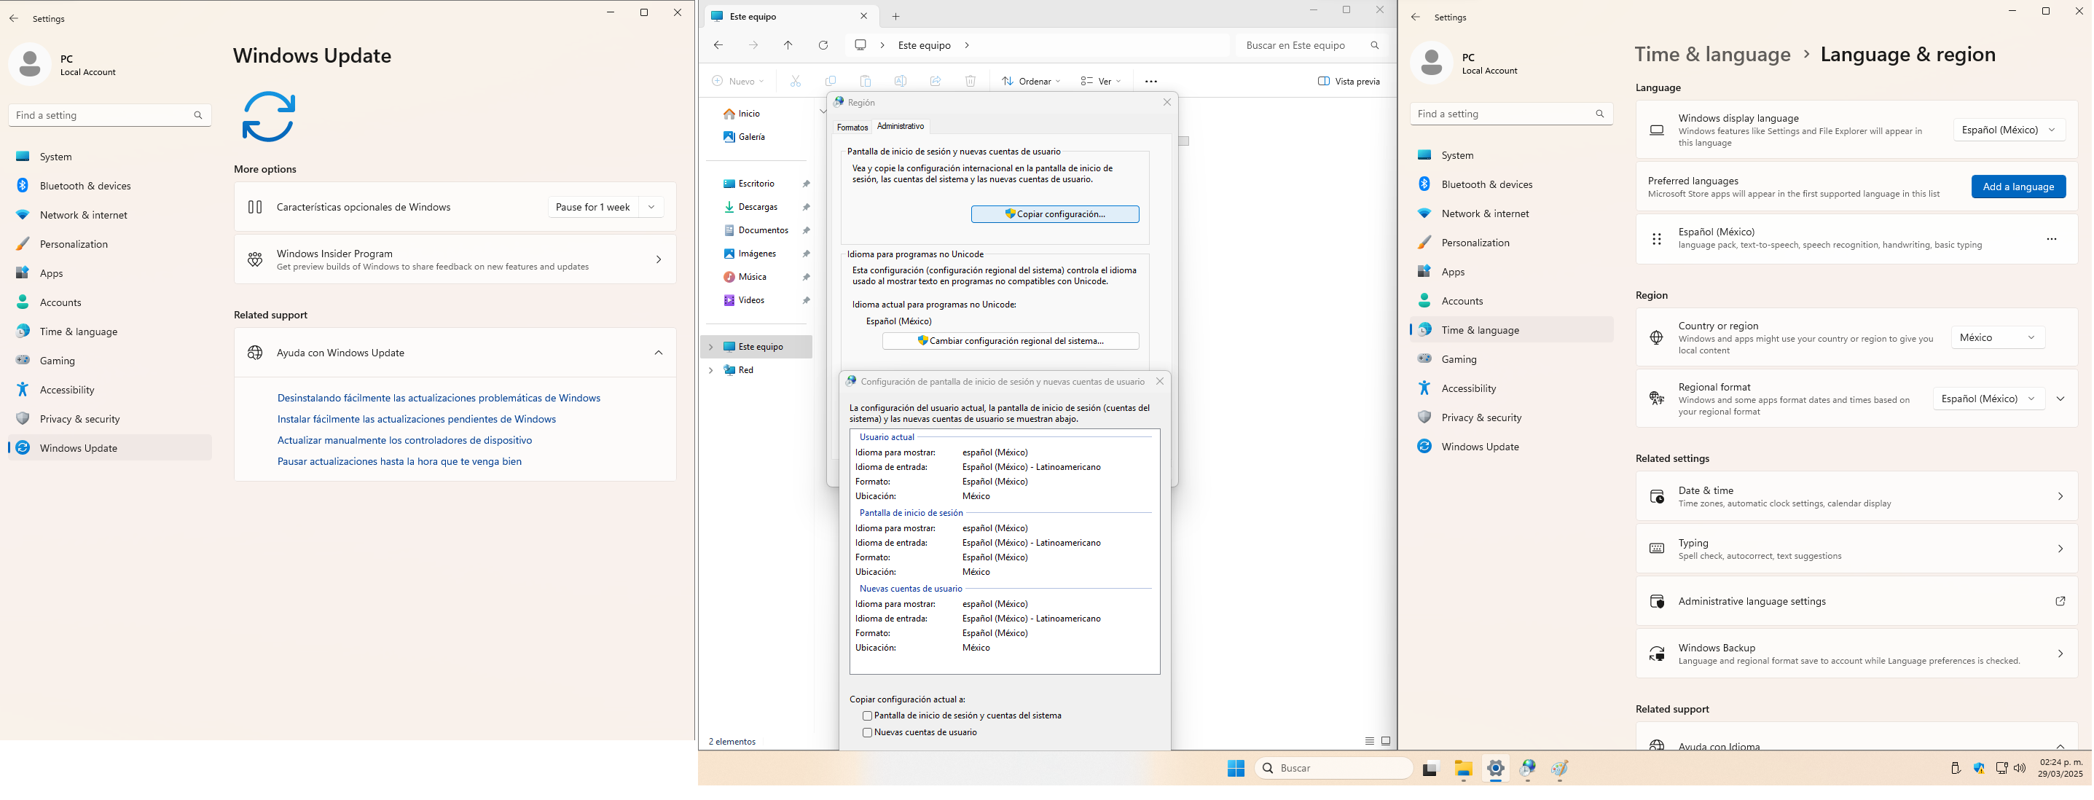2094x800 pixels.
Task: Click the Delete trash icon in Explorer toolbar
Action: click(970, 82)
